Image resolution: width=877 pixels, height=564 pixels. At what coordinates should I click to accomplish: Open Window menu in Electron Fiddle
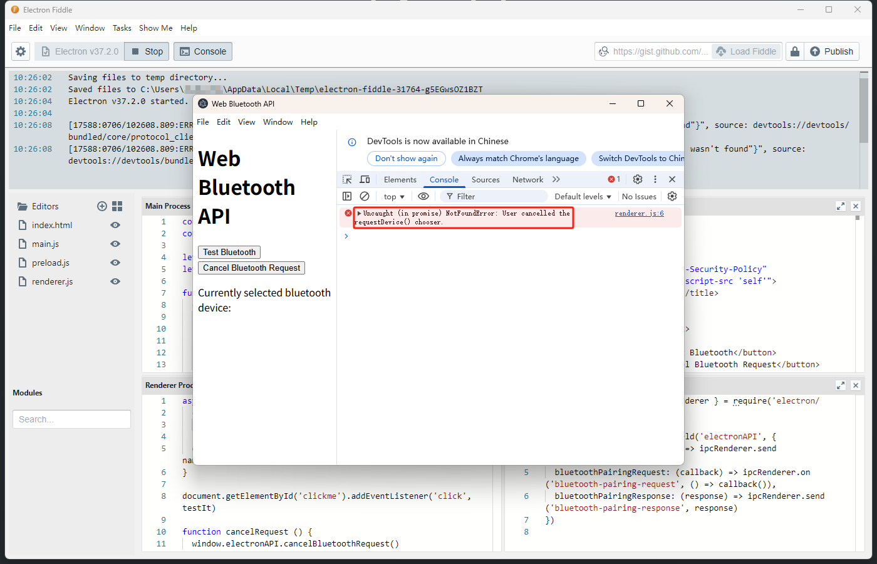pos(90,28)
